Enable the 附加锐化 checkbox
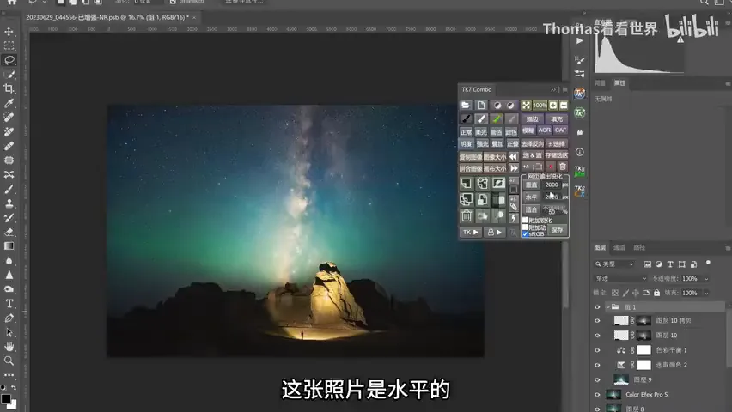 [525, 221]
